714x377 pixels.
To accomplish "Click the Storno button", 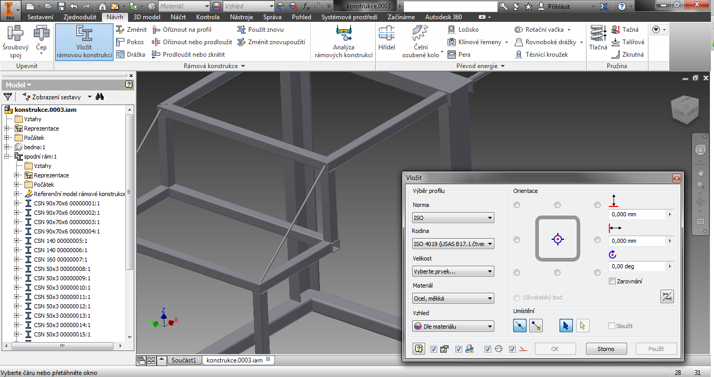I will pos(606,349).
